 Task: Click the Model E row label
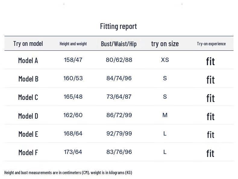pos(28,134)
